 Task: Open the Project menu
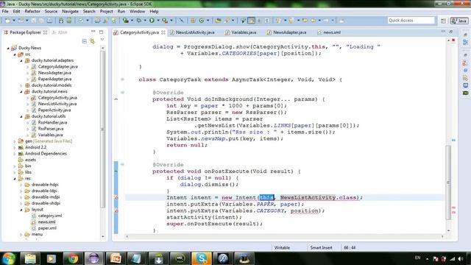[106, 12]
